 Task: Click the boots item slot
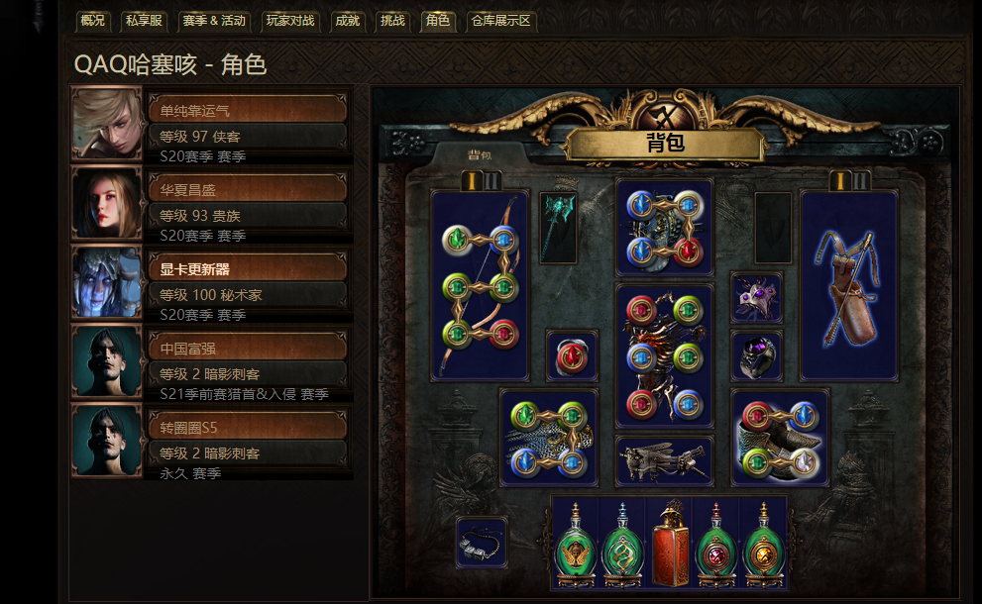coord(780,438)
